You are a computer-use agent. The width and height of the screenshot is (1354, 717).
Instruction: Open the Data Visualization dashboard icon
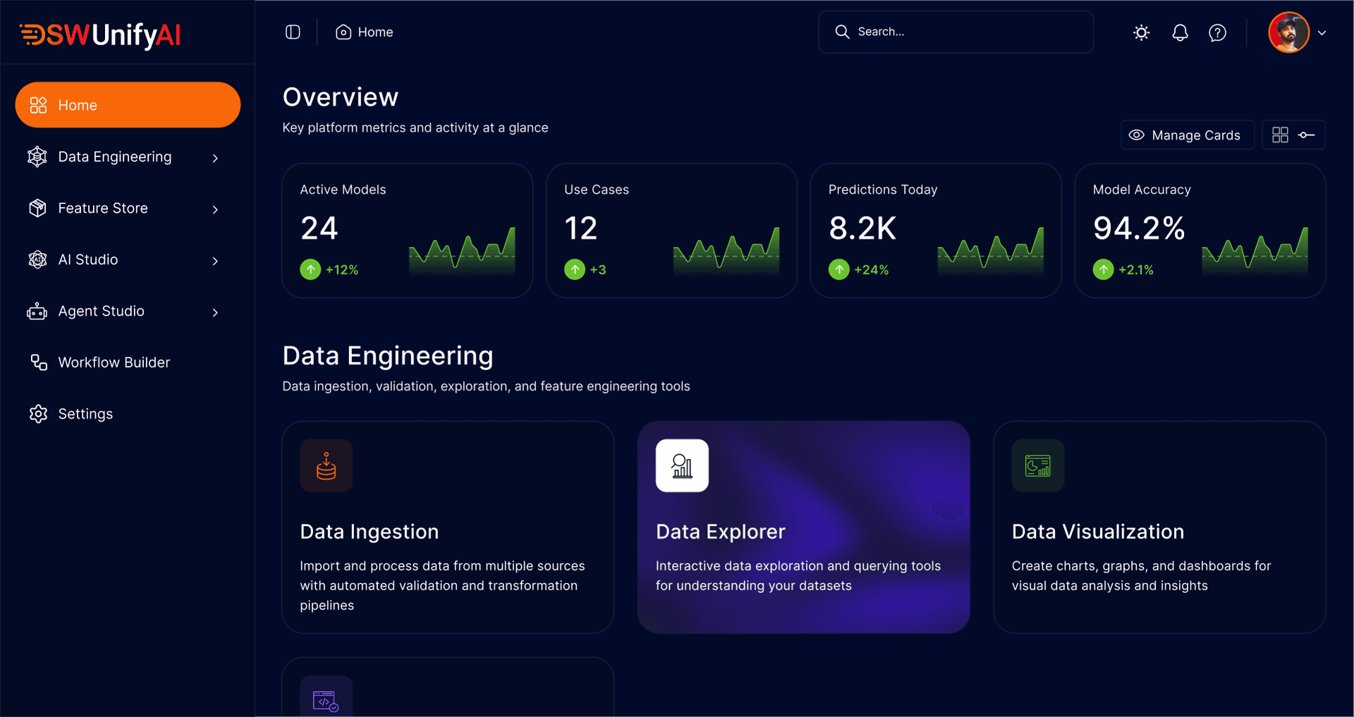pos(1037,465)
